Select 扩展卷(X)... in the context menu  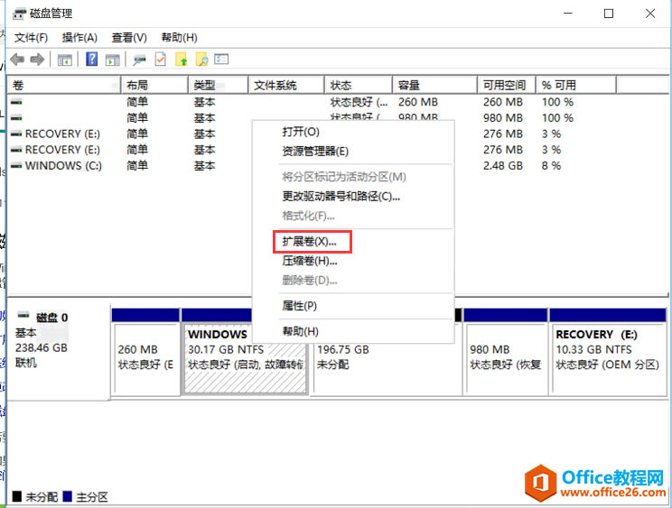pos(309,242)
